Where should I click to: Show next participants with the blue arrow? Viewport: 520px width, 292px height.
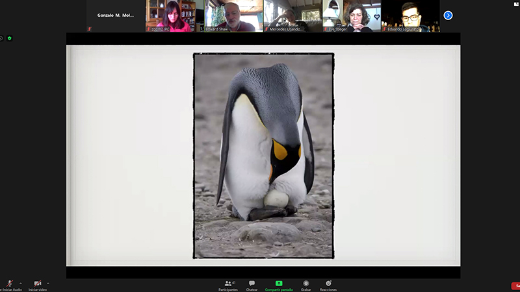pyautogui.click(x=448, y=16)
